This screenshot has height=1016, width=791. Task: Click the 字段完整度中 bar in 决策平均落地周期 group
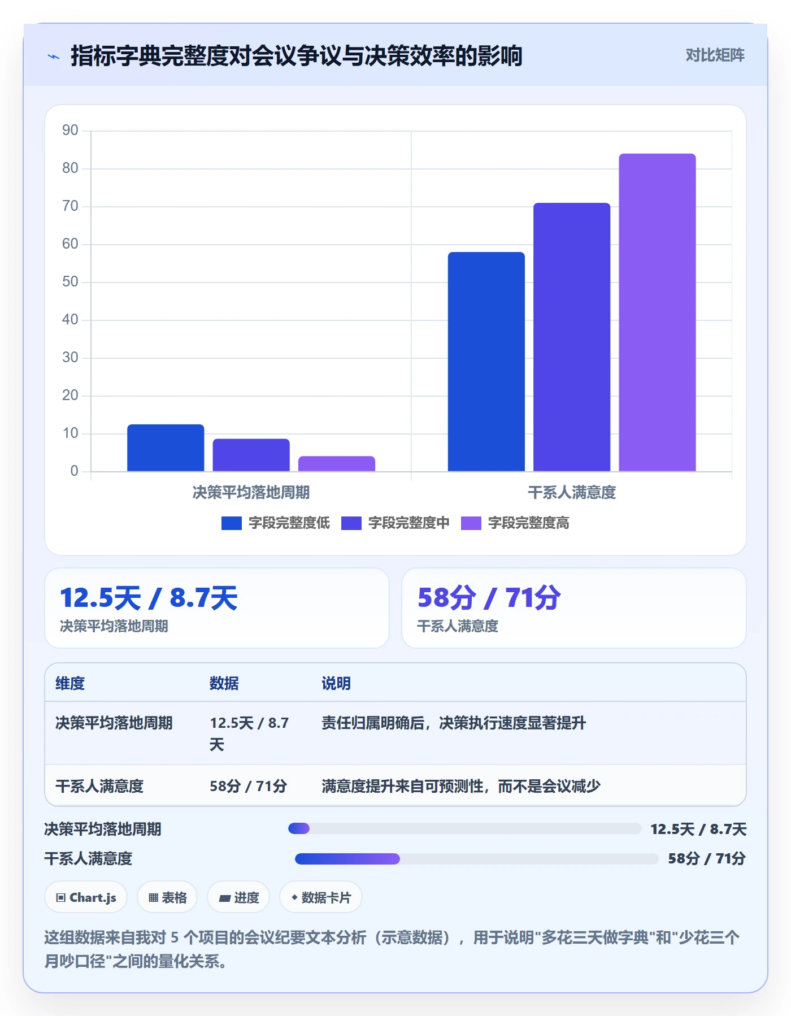pyautogui.click(x=251, y=455)
